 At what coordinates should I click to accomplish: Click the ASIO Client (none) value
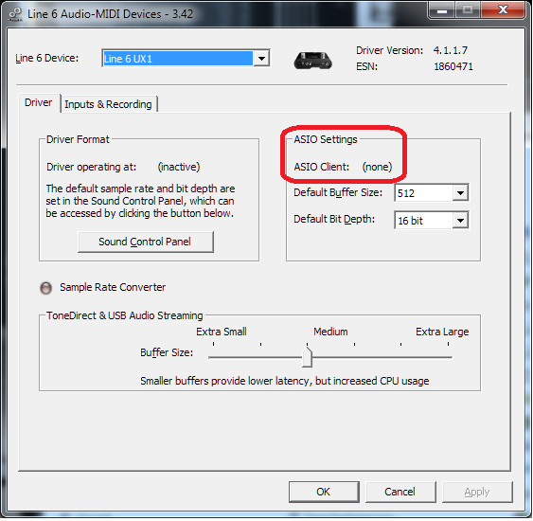click(x=377, y=167)
